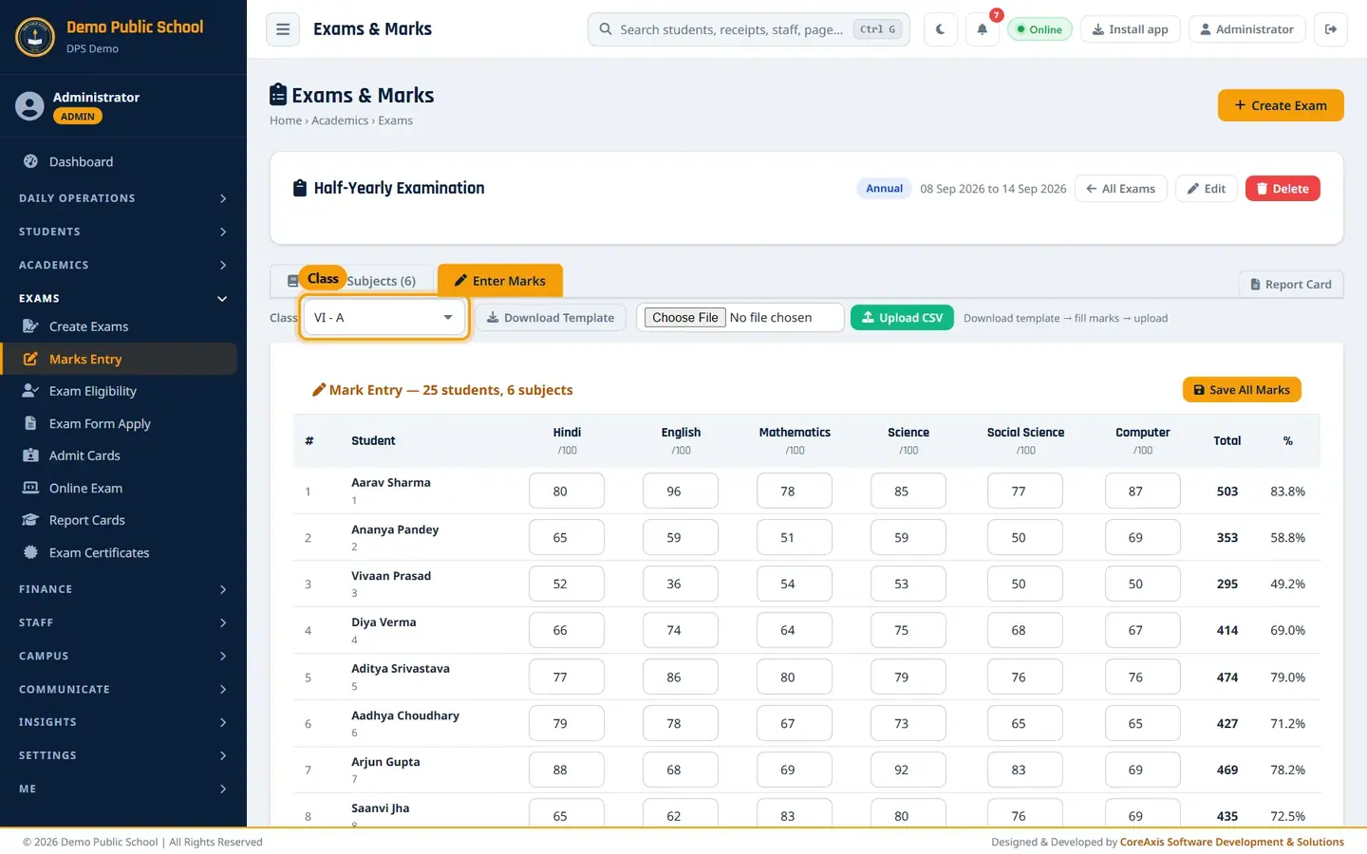Image resolution: width=1367 pixels, height=854 pixels.
Task: Open notifications bell icon
Action: [x=983, y=29]
